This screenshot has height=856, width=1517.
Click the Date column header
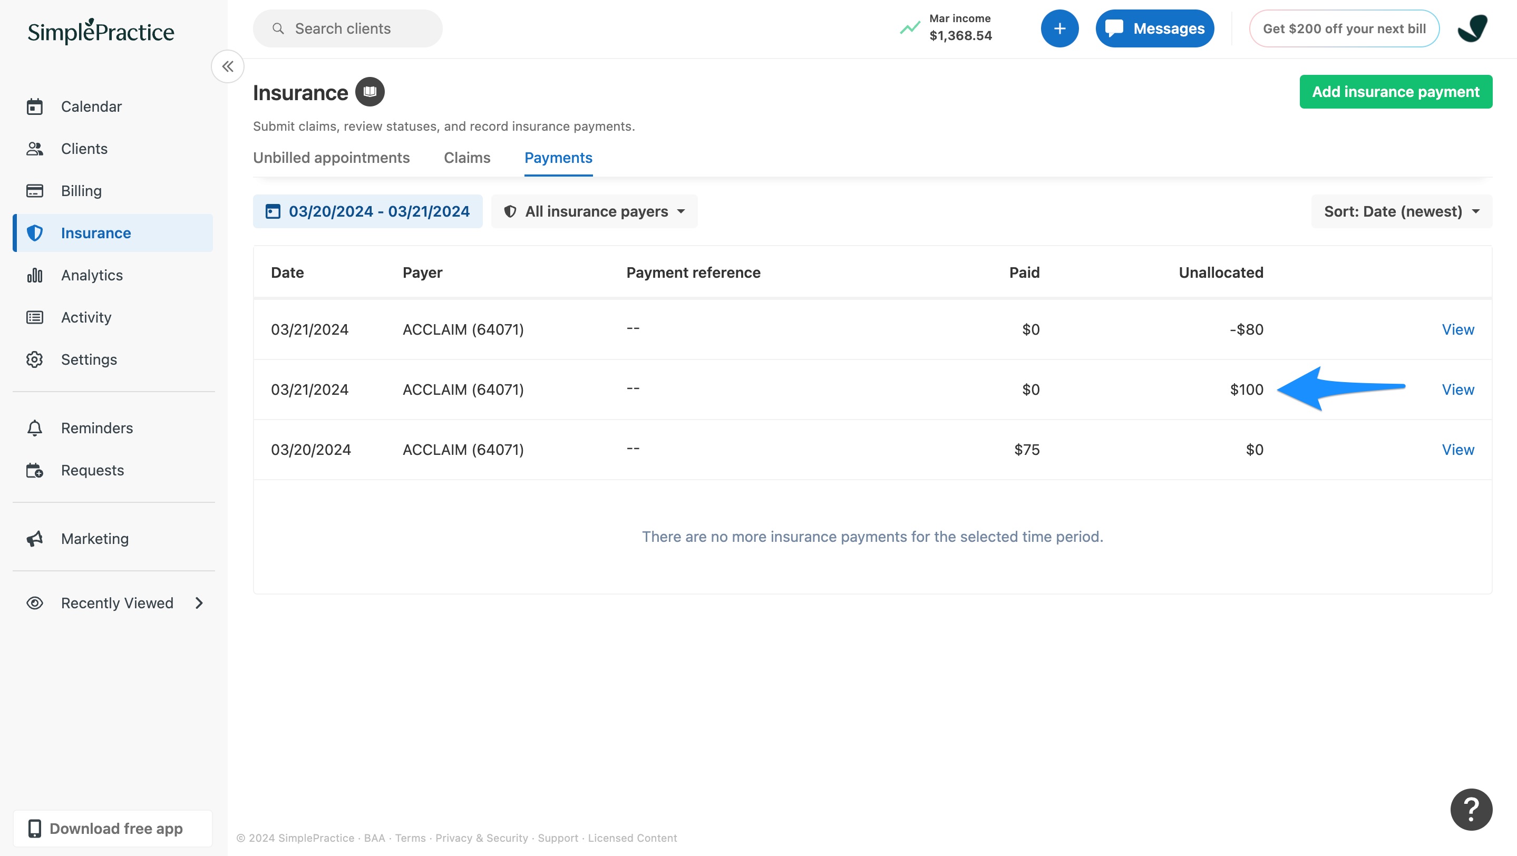[287, 273]
